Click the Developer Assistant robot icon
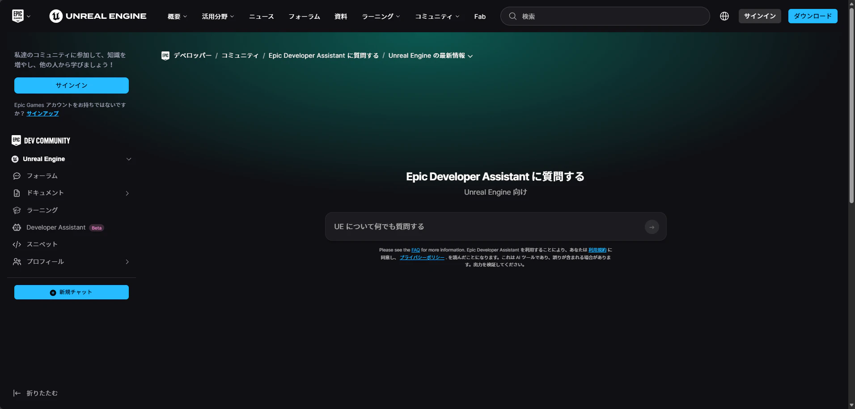Viewport: 855px width, 409px height. [x=17, y=227]
